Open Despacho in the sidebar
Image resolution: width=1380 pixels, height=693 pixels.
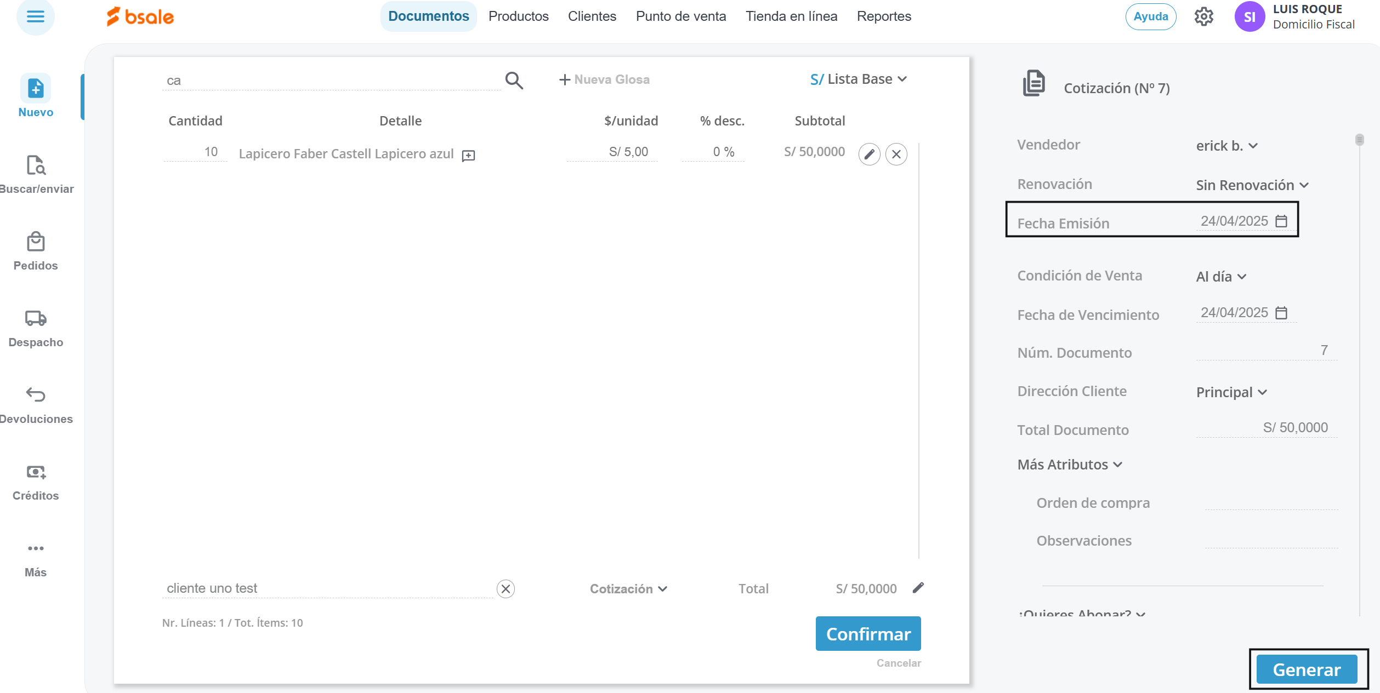[36, 328]
